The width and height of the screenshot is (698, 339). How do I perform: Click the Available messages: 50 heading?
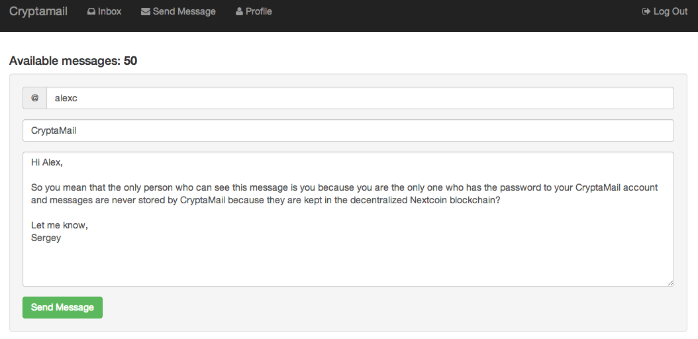[73, 61]
